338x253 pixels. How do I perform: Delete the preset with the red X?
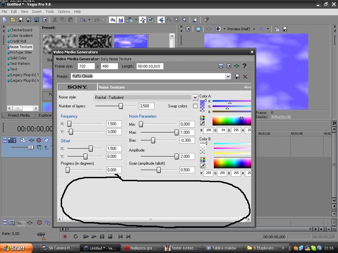coord(245,76)
